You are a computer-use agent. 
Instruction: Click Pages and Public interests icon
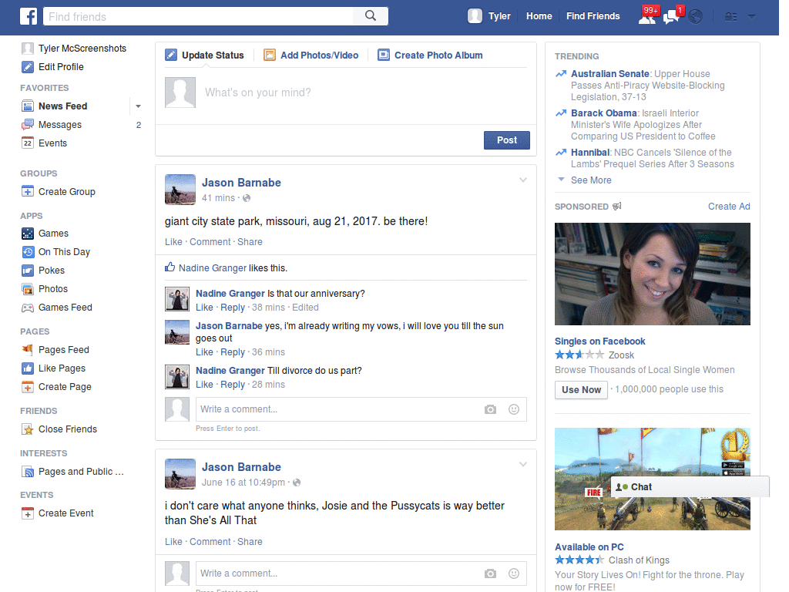tap(28, 472)
